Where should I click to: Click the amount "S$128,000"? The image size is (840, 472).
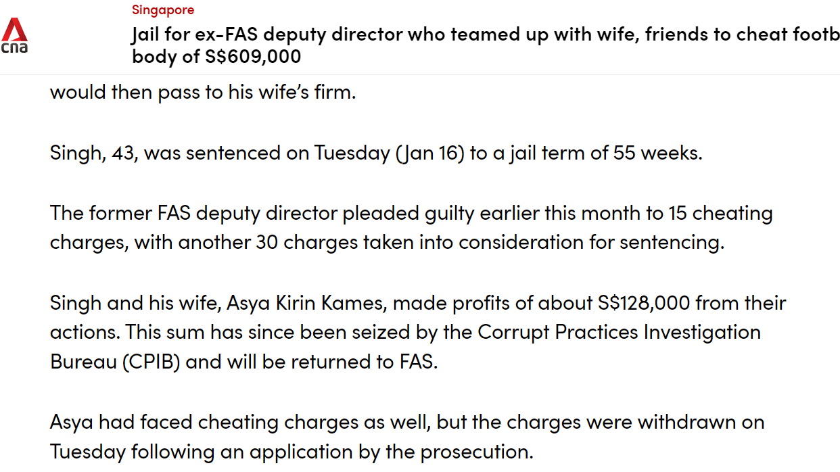tap(643, 303)
